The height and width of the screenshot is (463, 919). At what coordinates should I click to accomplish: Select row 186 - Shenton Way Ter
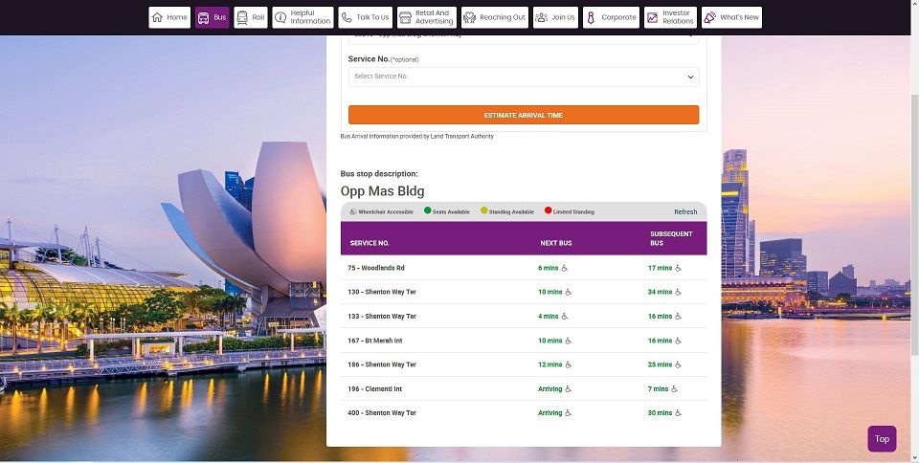click(524, 364)
